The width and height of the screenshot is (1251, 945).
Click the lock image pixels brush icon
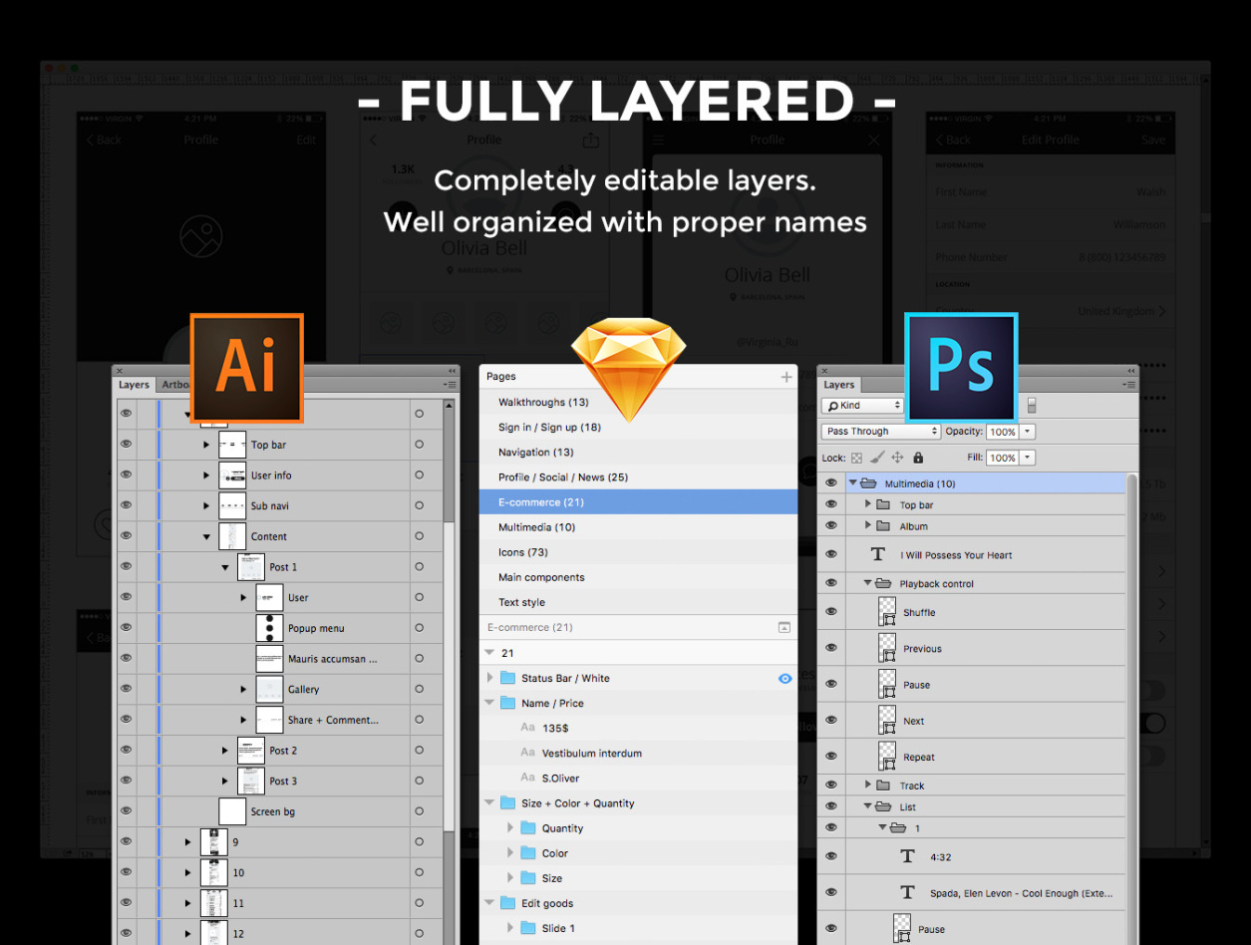click(x=877, y=458)
